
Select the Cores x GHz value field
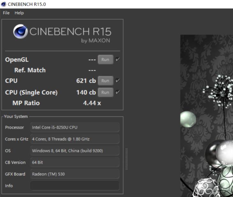click(75, 139)
